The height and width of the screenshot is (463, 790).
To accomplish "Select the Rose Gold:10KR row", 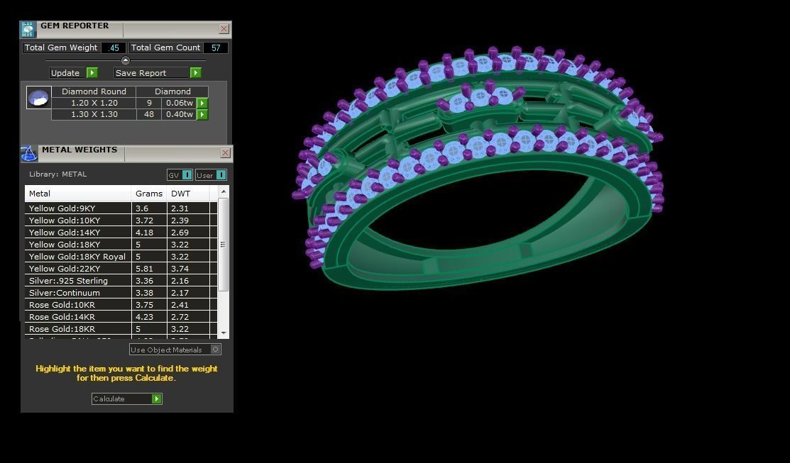I will [x=121, y=305].
